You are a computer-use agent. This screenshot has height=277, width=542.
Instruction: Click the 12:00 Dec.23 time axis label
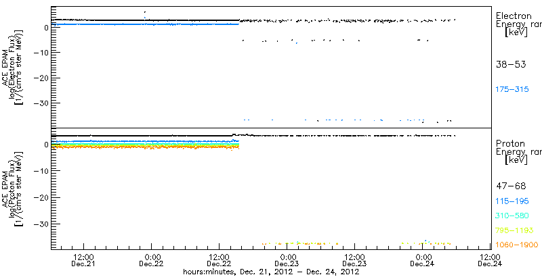coord(355,261)
